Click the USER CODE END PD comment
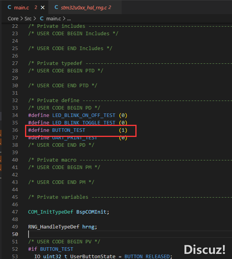 point(61,145)
